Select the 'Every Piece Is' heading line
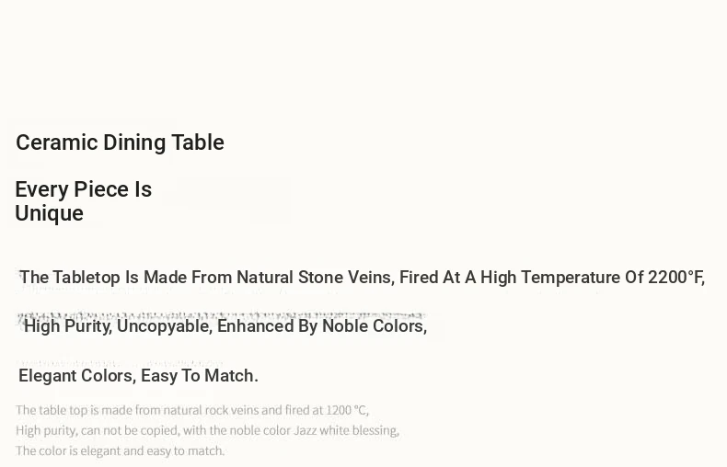 coord(84,189)
